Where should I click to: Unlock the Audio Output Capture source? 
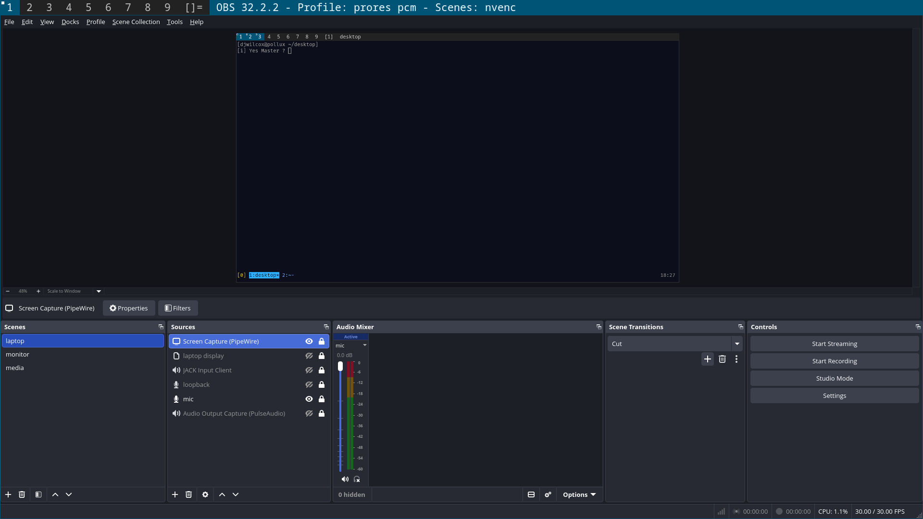(322, 413)
